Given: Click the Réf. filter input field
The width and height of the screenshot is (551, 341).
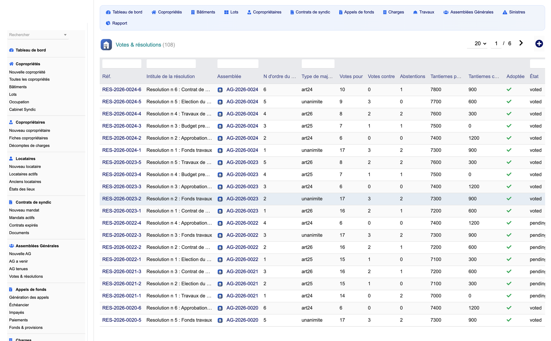Looking at the screenshot, I should [122, 64].
